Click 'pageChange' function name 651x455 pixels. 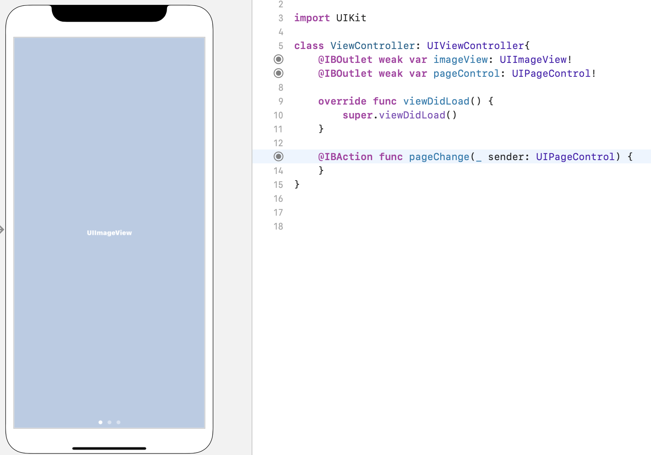439,157
